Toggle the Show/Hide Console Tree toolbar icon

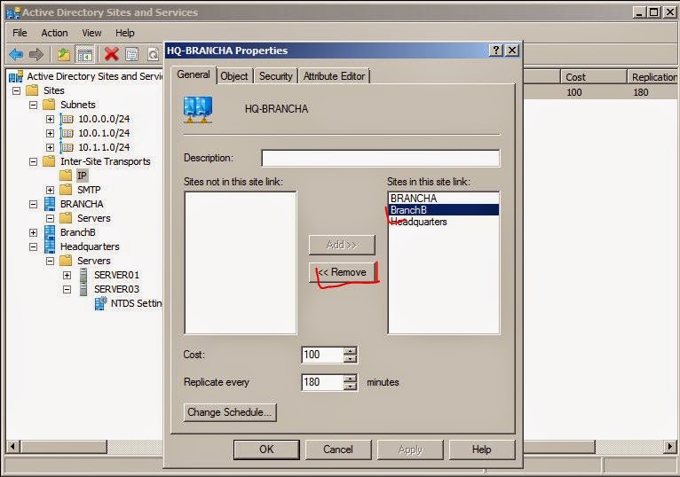click(84, 55)
